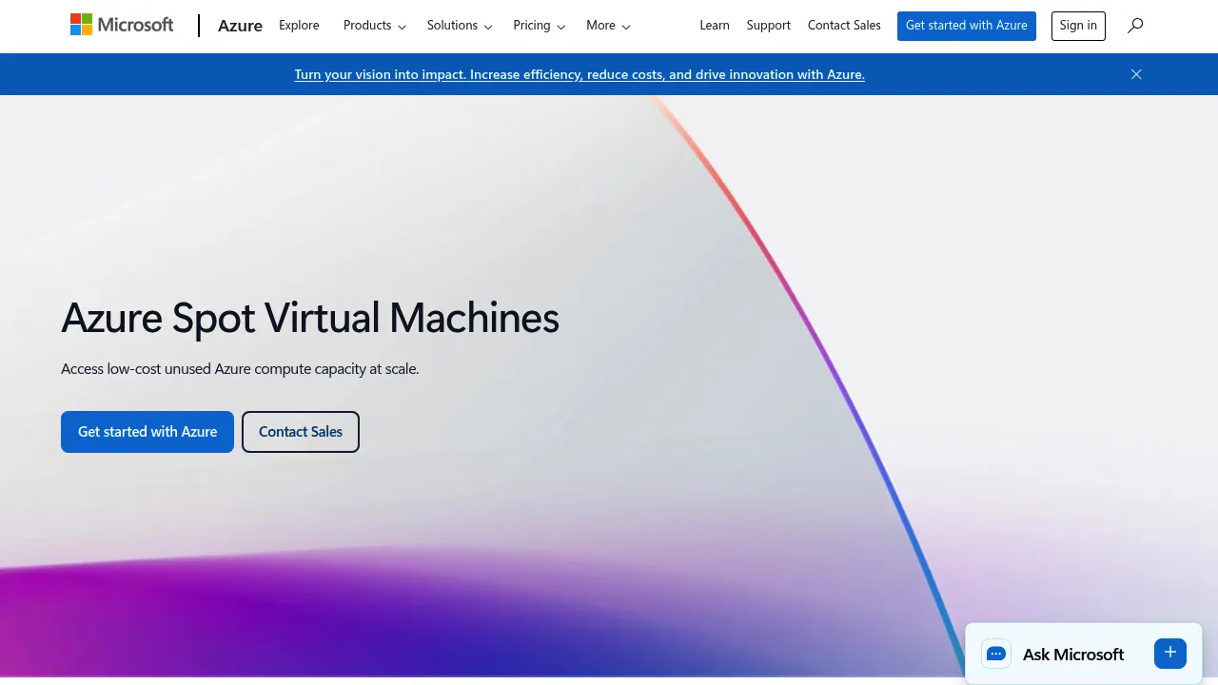Expand the Ask Microsoft plus button
The image size is (1218, 685).
(1170, 653)
